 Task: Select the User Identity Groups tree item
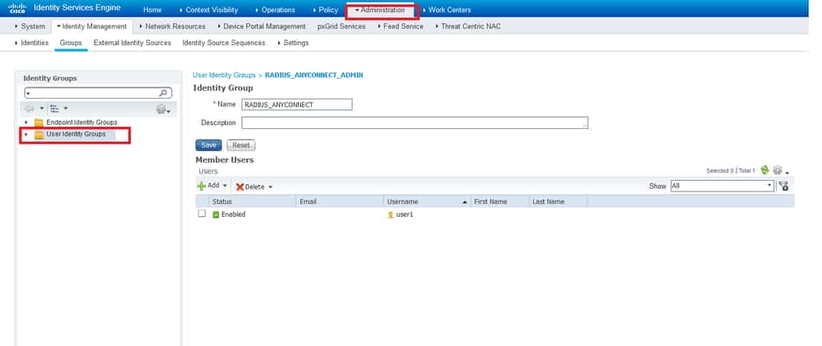[x=76, y=135]
